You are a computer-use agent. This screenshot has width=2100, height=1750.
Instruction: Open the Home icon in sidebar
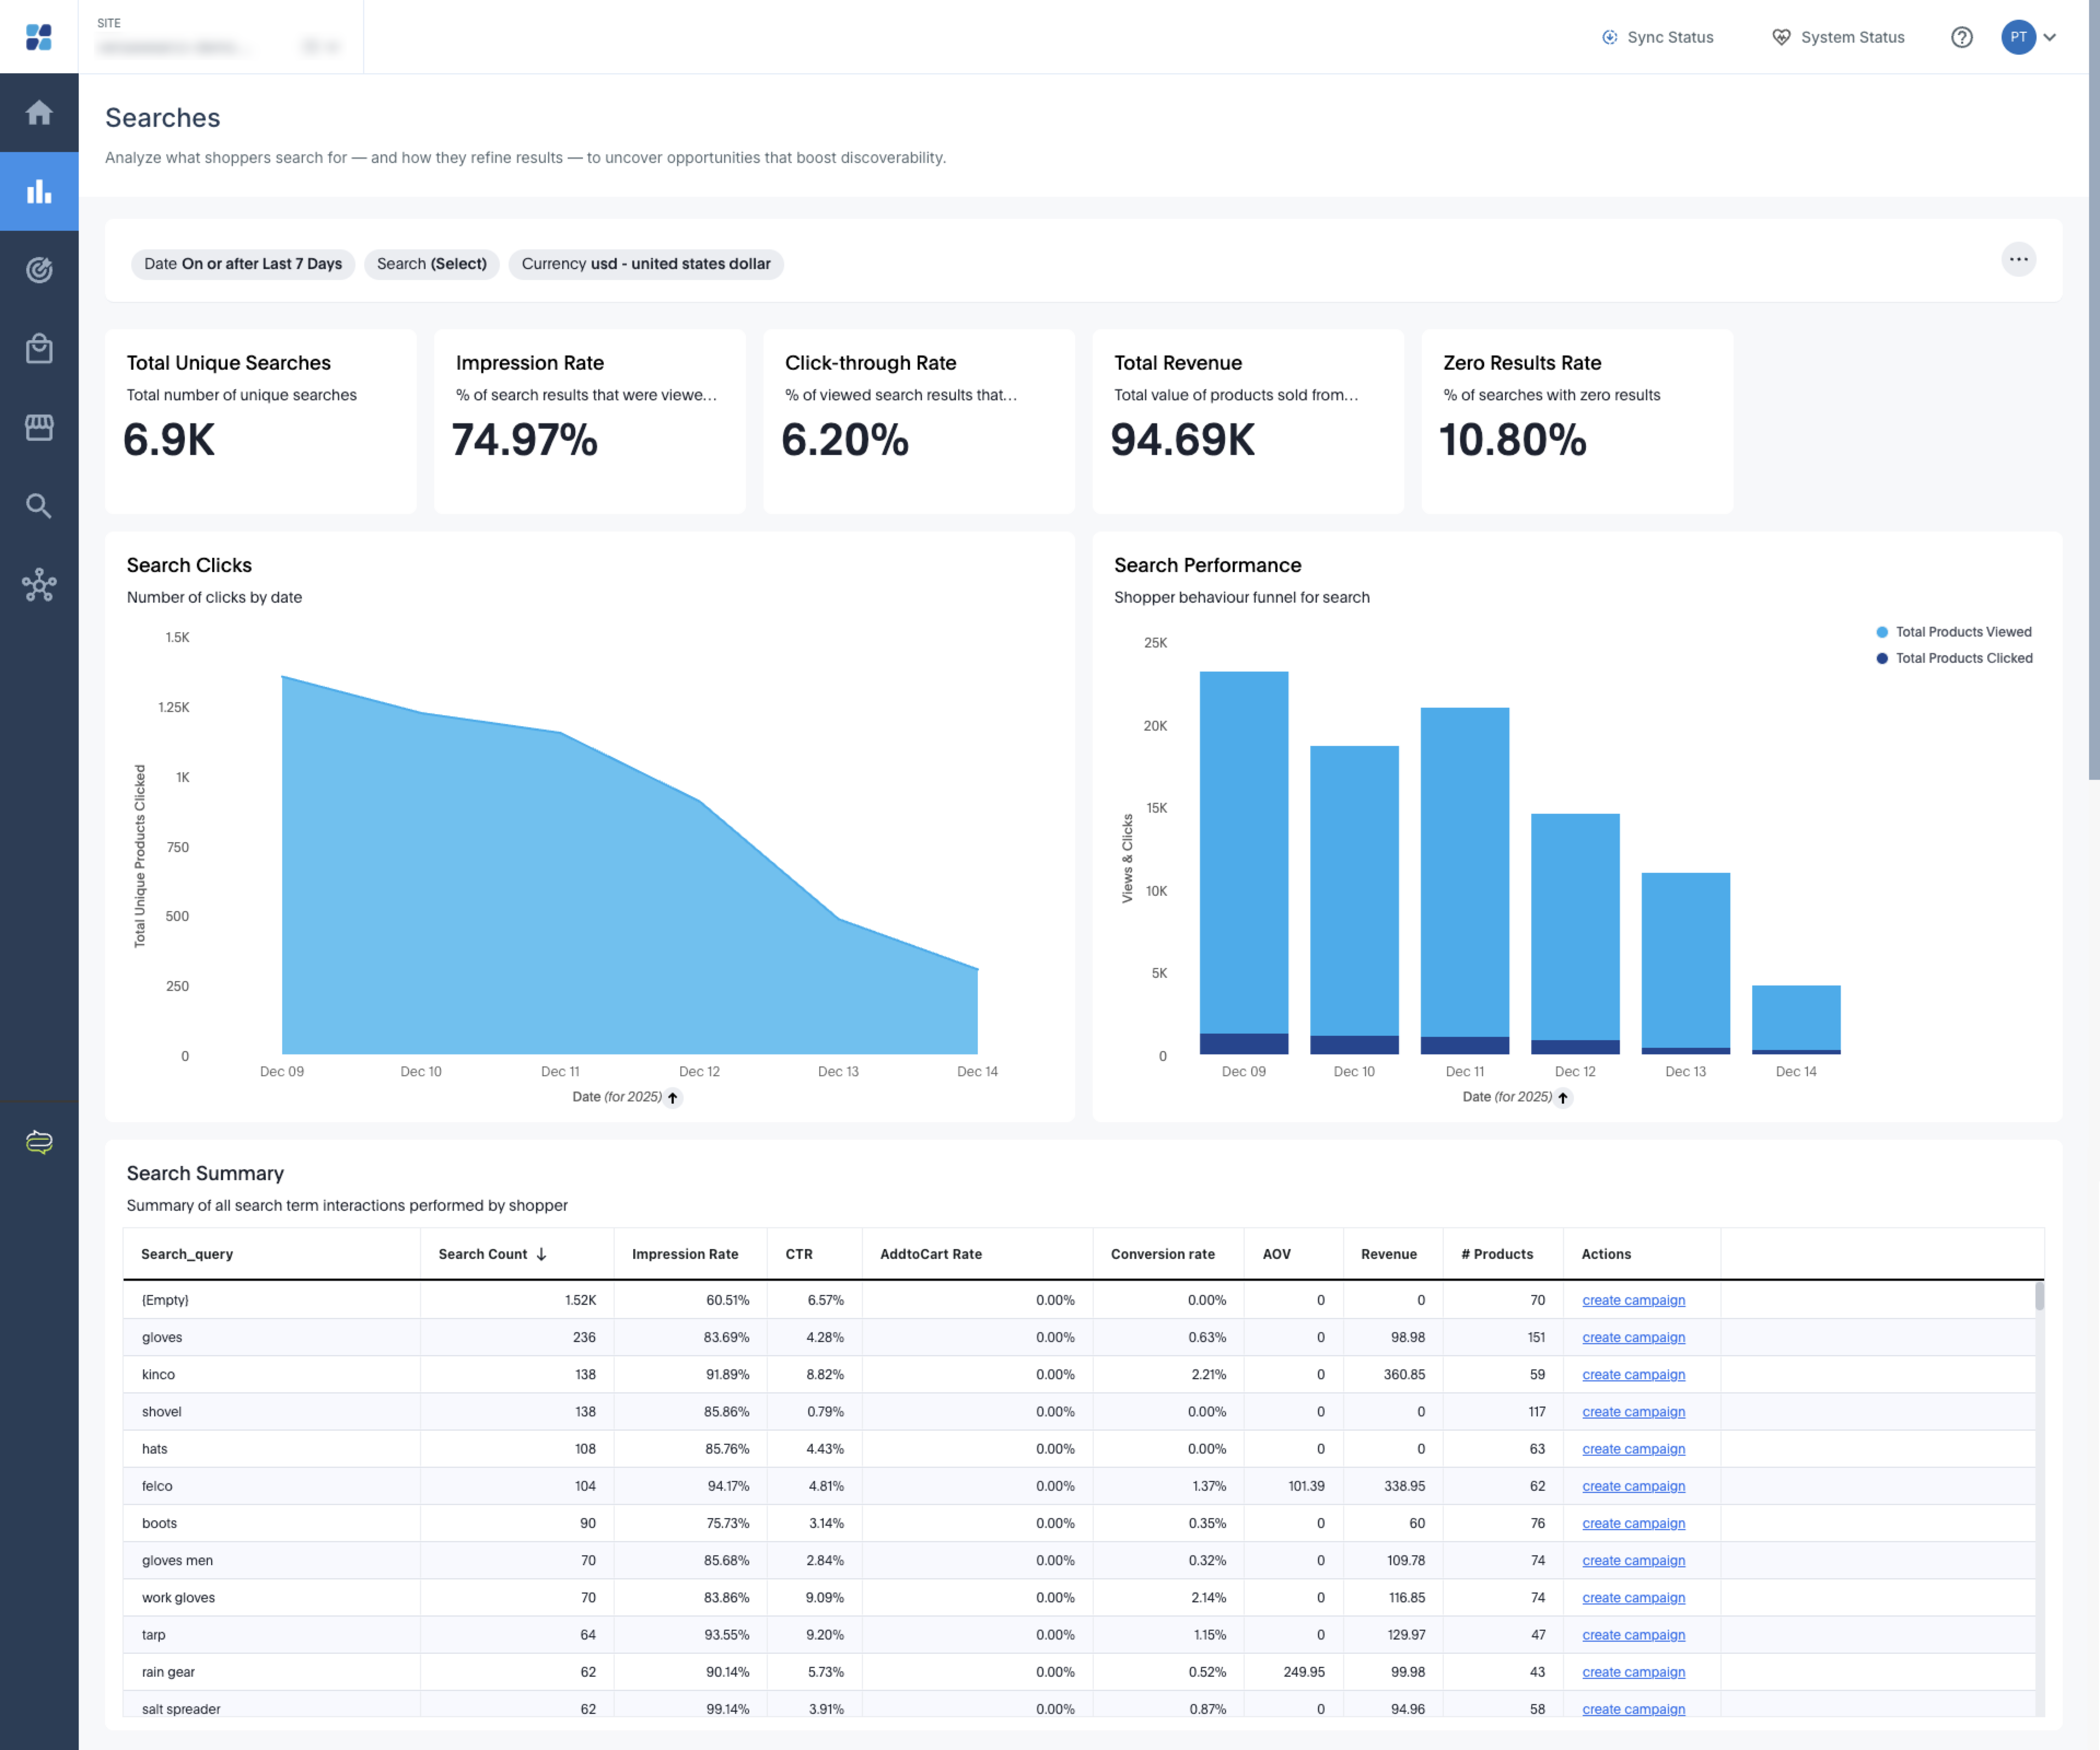click(x=39, y=112)
